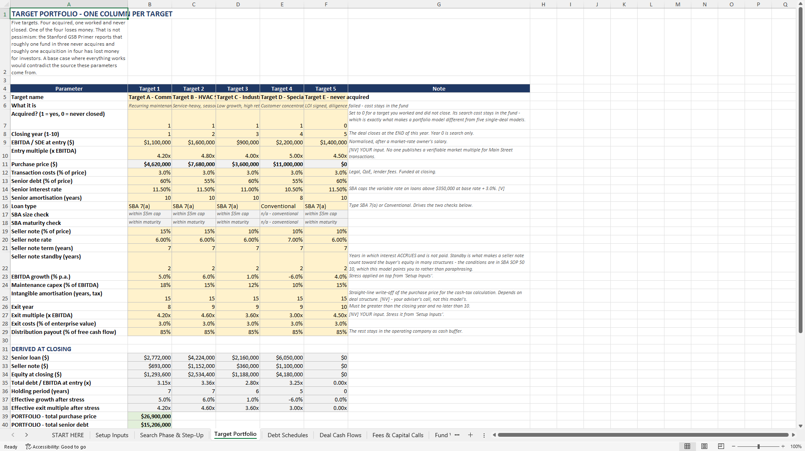This screenshot has width=805, height=451.
Task: Select Target 2 entry multiple 4.80x
Action: [194, 153]
